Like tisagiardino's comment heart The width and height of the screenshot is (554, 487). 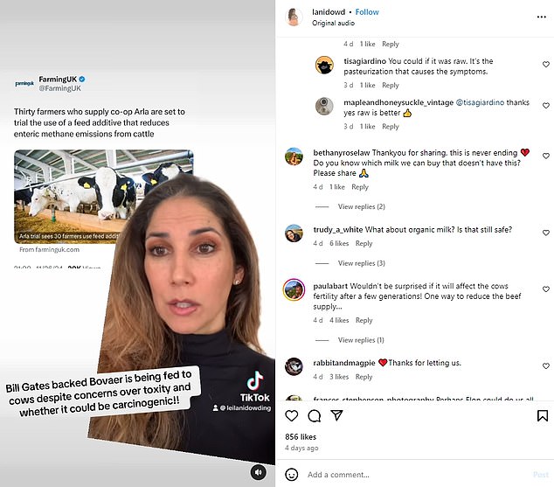[546, 65]
